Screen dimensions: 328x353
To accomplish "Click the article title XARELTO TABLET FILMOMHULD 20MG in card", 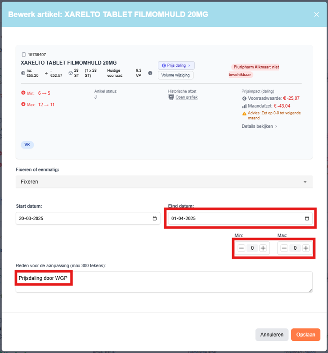I will click(x=68, y=63).
